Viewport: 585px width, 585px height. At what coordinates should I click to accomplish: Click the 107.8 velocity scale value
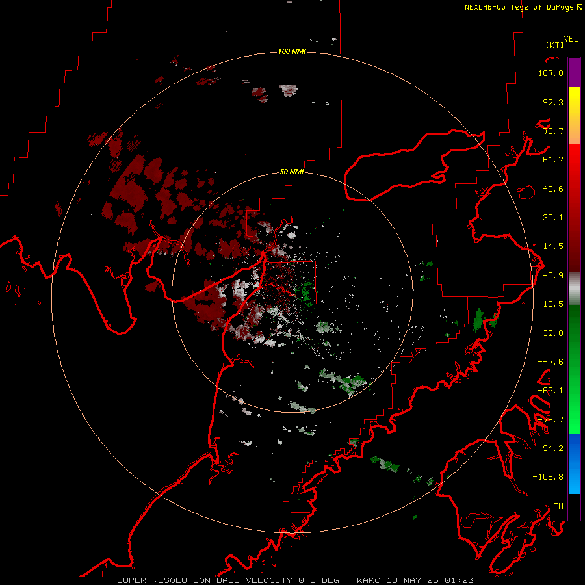tap(551, 73)
